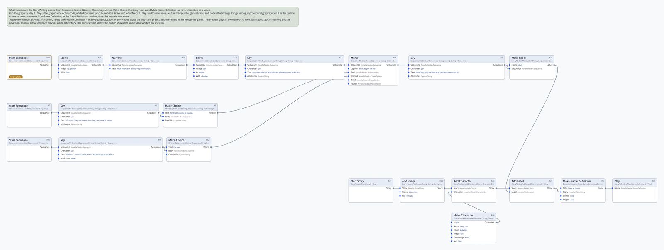Click Add Image's Name value 'bg pavilion'
Viewport: 664px width, 250px height.
(413, 192)
